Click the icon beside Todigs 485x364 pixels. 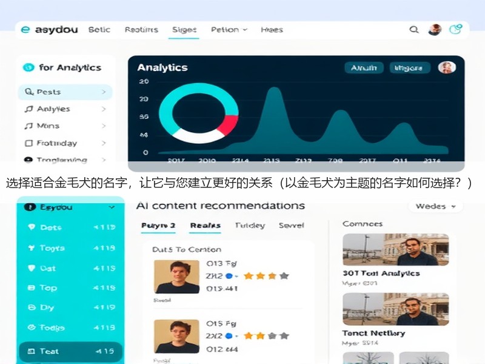tap(32, 327)
